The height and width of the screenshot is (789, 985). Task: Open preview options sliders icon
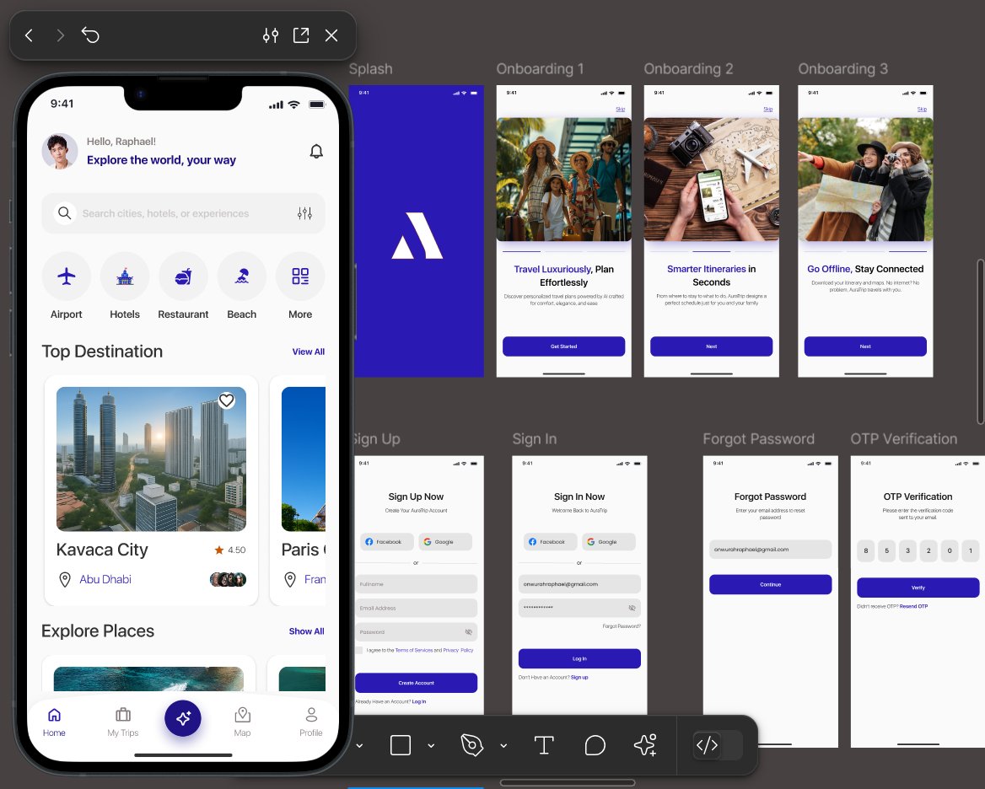point(271,35)
